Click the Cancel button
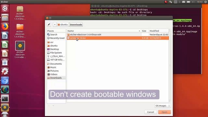The width and height of the screenshot is (208, 117). (x=150, y=112)
